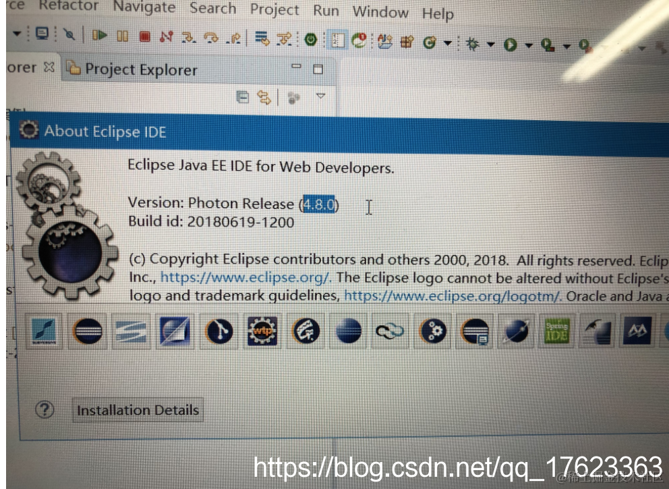Click the green Spring power circle toolbar icon
Screen dimensions: 669x489
[311, 40]
